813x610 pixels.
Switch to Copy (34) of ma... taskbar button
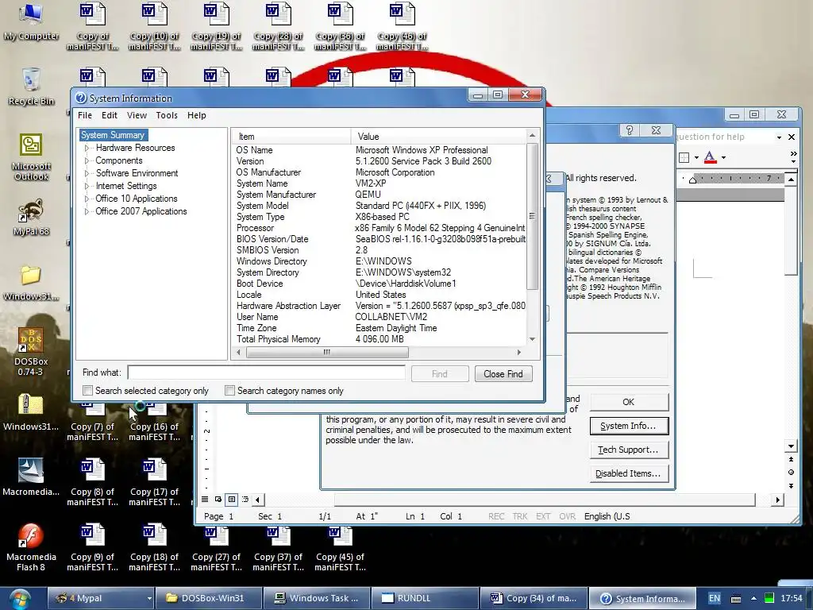(534, 598)
